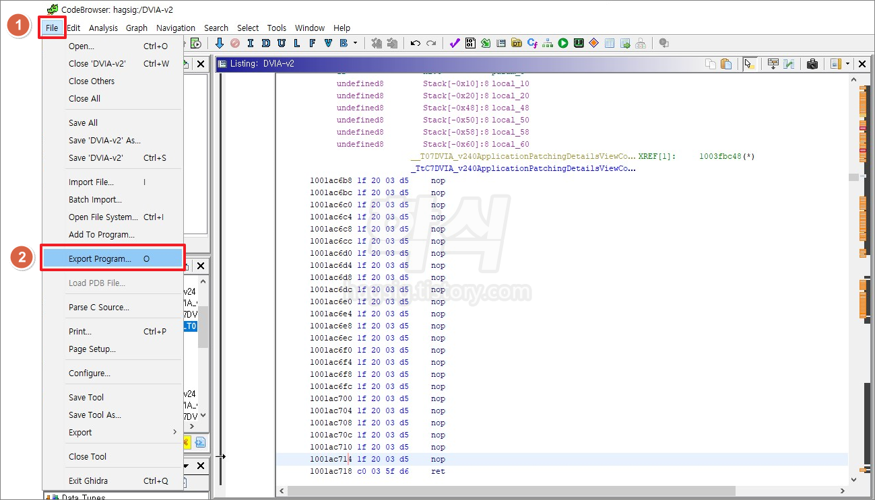Jump to next Bookmark with B icon
This screenshot has width=875, height=500.
pyautogui.click(x=344, y=43)
